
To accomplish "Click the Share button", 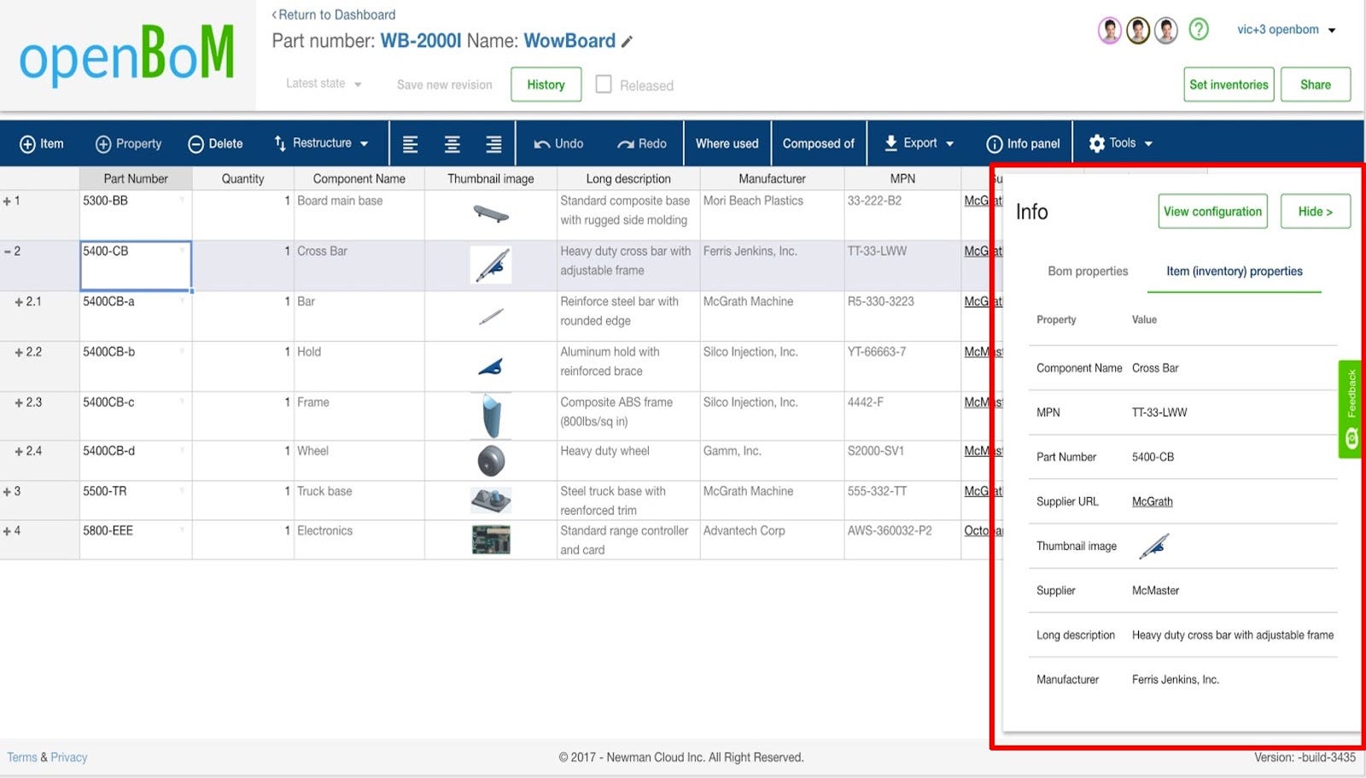I will [1316, 85].
